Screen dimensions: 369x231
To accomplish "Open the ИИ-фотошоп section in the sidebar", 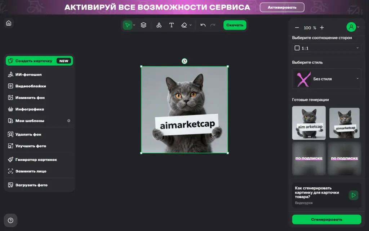I will pyautogui.click(x=27, y=74).
